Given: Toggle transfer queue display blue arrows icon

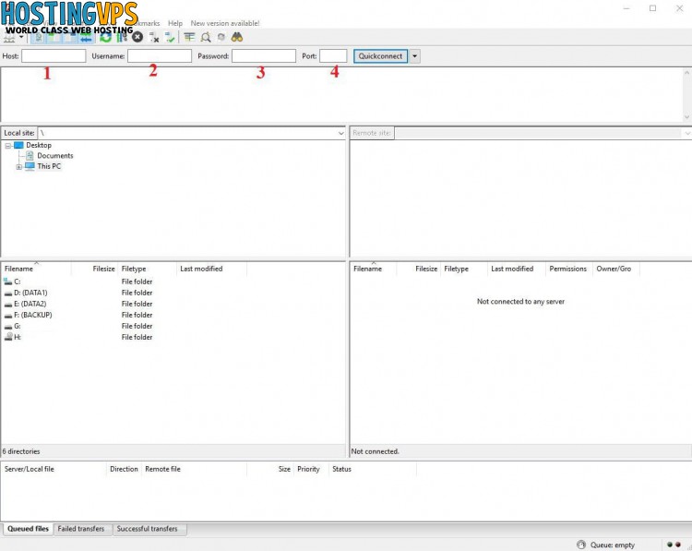Looking at the screenshot, I should [87, 38].
